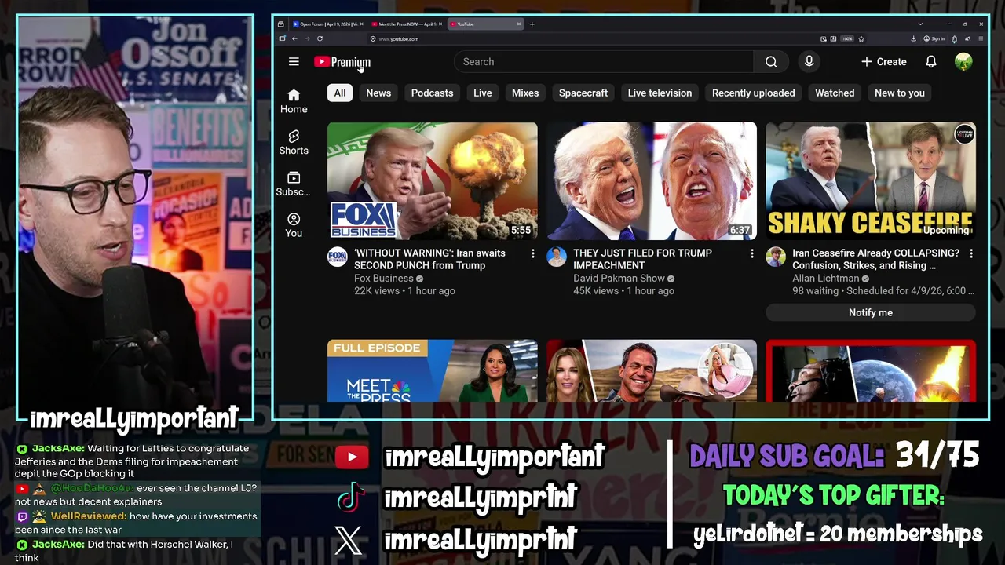
Task: Select the Mixes filter chip
Action: 525,93
